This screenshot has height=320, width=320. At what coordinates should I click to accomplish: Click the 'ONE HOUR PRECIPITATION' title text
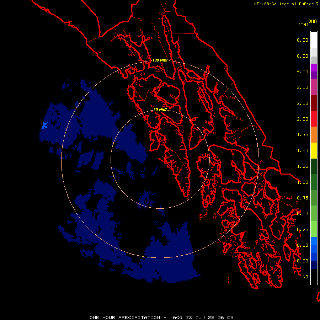tap(125, 318)
